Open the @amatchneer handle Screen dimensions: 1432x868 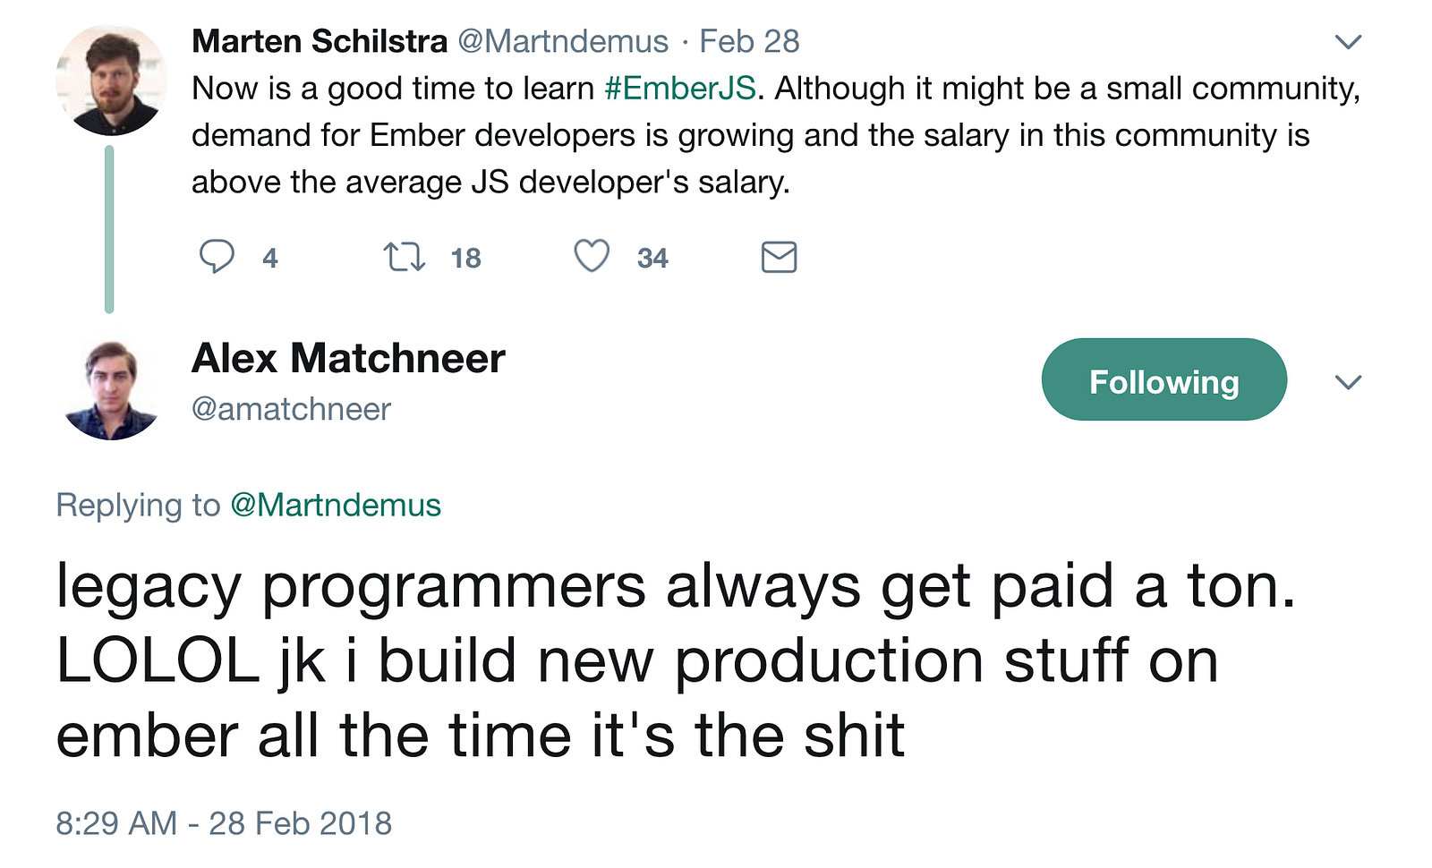point(291,409)
